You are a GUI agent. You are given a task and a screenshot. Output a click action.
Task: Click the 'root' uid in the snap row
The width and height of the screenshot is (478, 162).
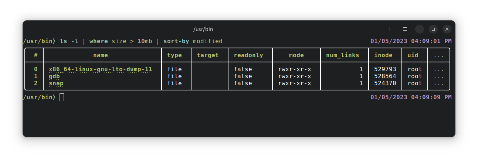[415, 83]
